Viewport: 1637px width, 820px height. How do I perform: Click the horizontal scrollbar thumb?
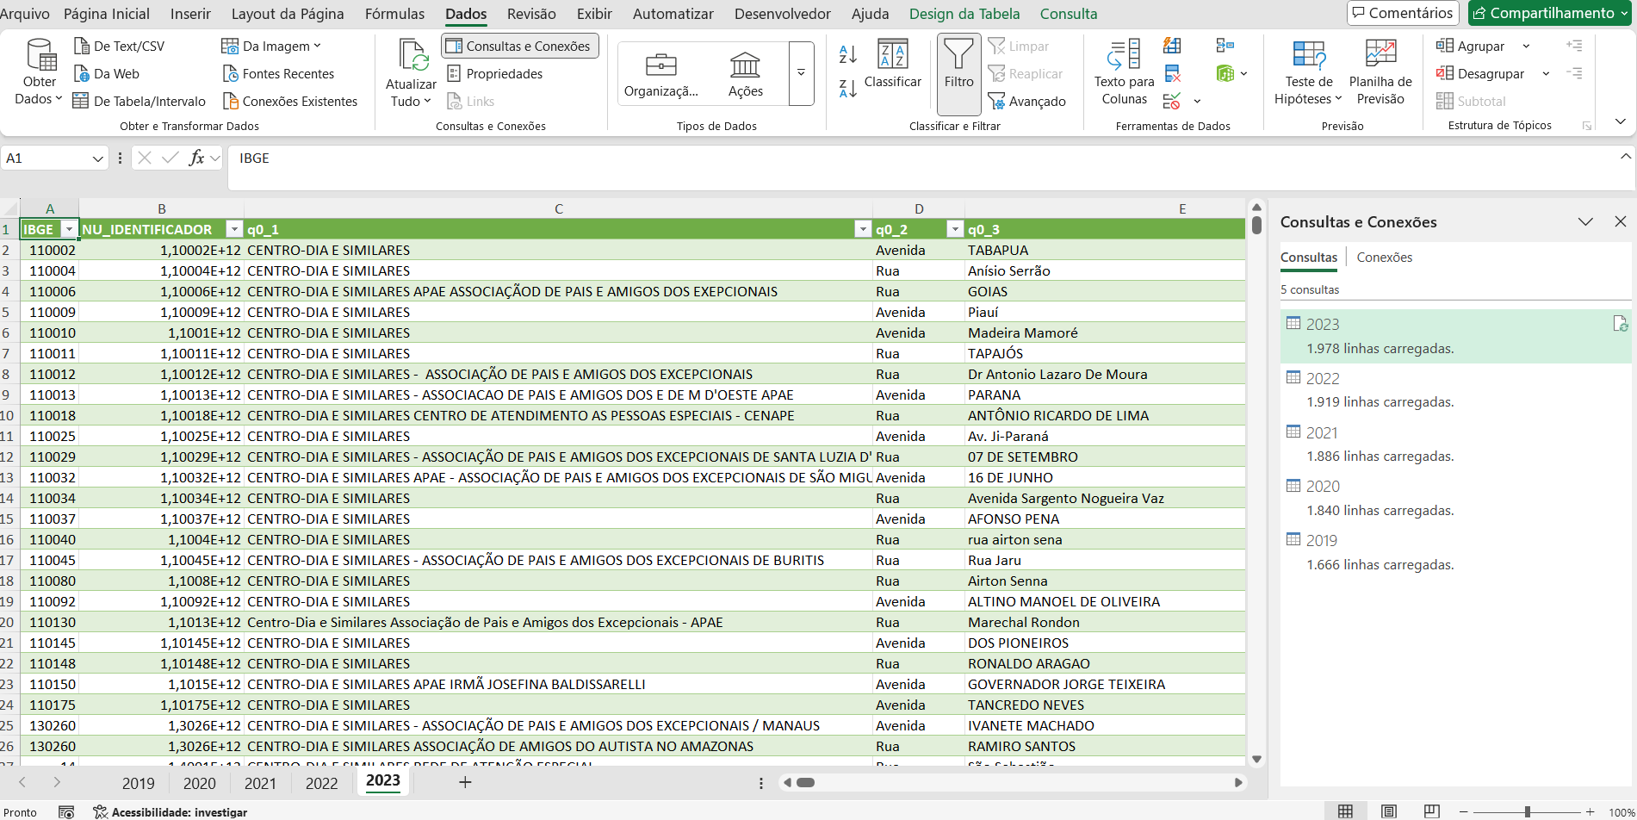(805, 782)
